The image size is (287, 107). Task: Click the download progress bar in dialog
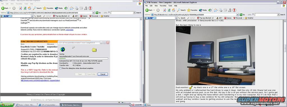[84, 59]
